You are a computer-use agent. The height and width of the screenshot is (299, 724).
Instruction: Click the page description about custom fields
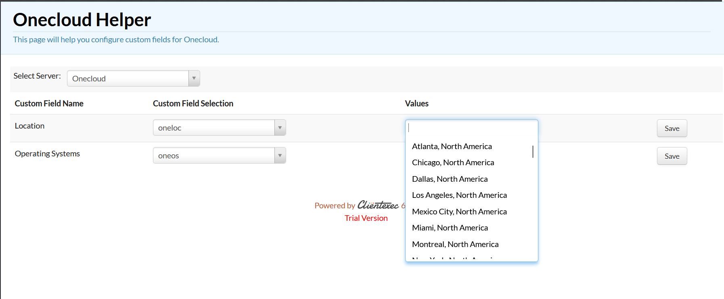(116, 39)
